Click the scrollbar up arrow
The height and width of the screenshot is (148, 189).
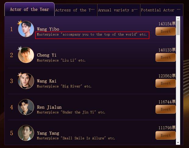(178, 18)
